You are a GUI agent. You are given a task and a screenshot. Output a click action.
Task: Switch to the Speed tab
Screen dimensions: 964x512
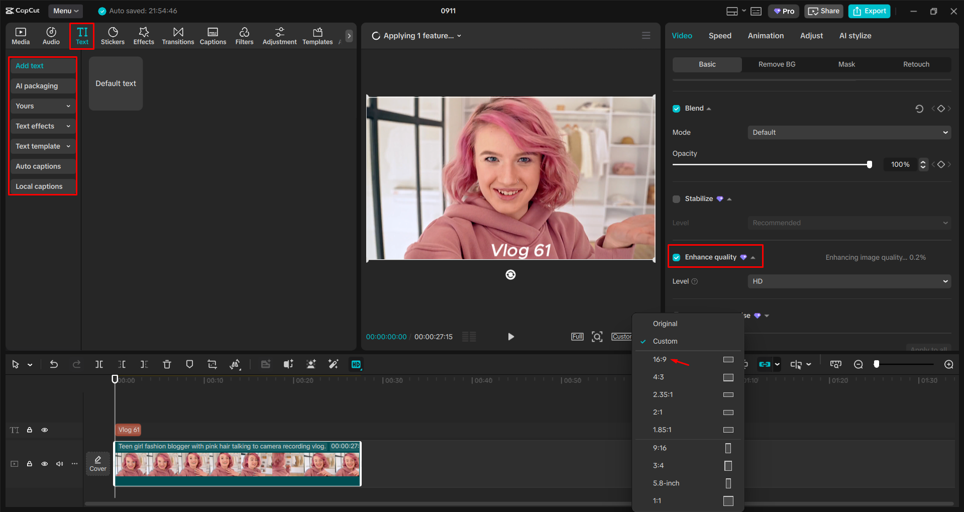[719, 35]
